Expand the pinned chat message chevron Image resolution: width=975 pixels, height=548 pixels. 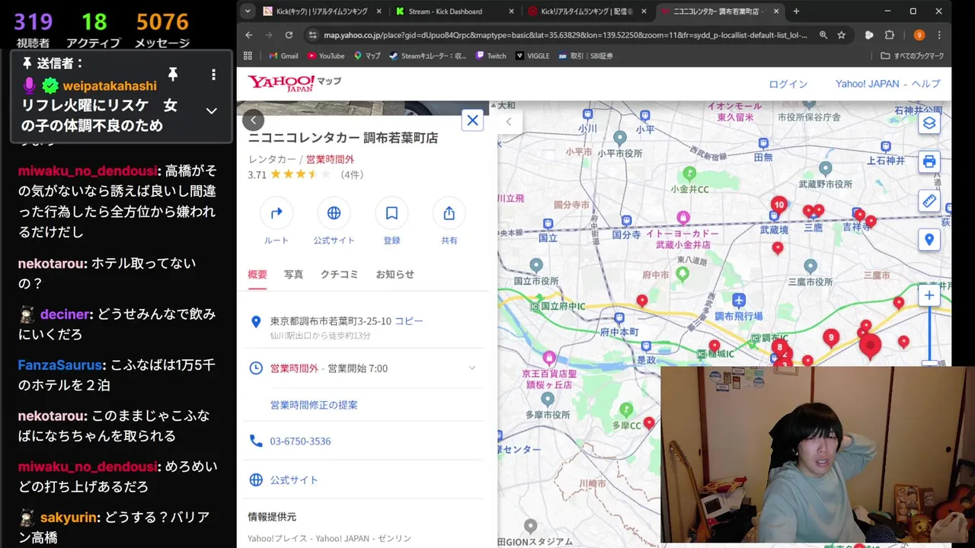(x=212, y=111)
